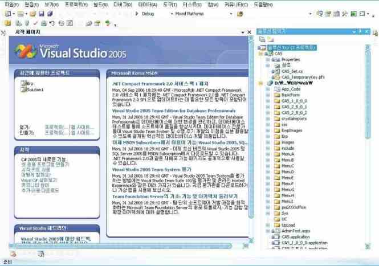The width and height of the screenshot is (379, 266).
Task: Click the green arrow icon in second toolbar
Action: click(108, 23)
